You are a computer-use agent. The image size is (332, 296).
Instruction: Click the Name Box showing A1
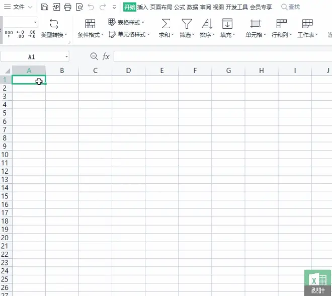(x=31, y=57)
